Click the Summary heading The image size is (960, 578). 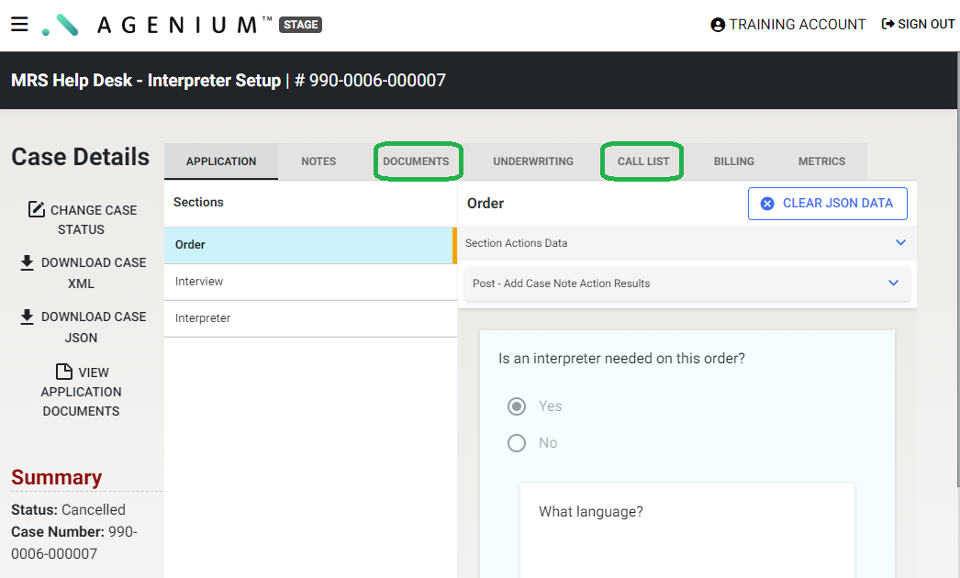[x=56, y=477]
